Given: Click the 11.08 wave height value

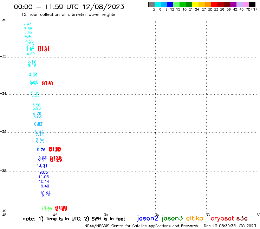Looking at the screenshot, I should tap(44, 177).
